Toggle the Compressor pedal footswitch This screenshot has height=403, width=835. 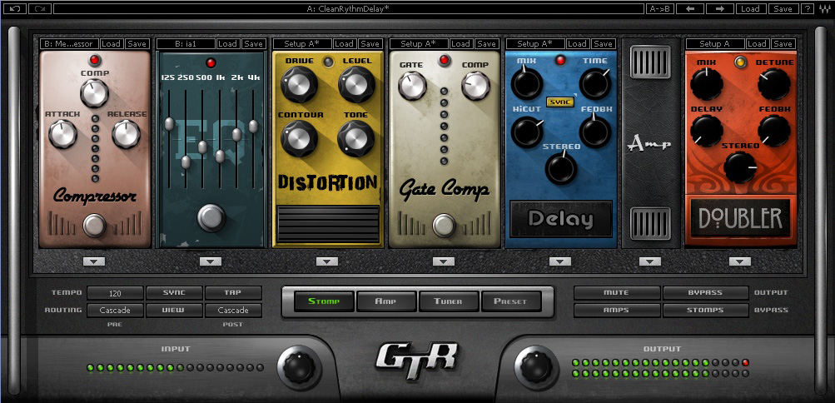(95, 225)
